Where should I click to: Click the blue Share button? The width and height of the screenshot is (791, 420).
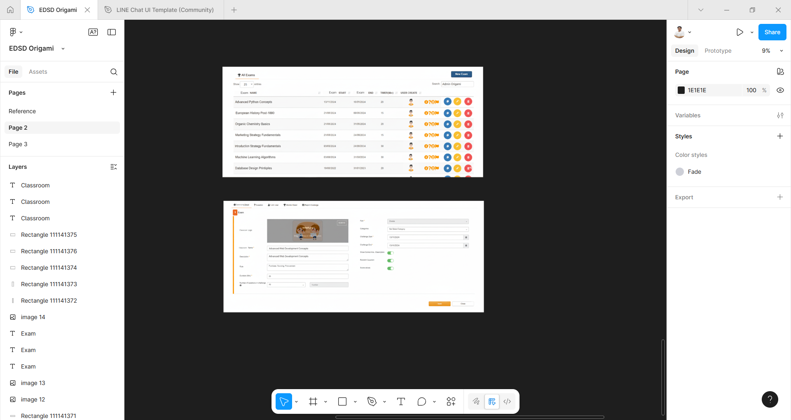pyautogui.click(x=772, y=32)
